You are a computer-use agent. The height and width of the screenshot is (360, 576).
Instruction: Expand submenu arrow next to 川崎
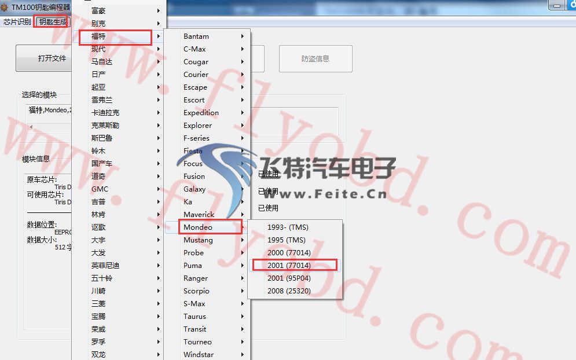158,291
